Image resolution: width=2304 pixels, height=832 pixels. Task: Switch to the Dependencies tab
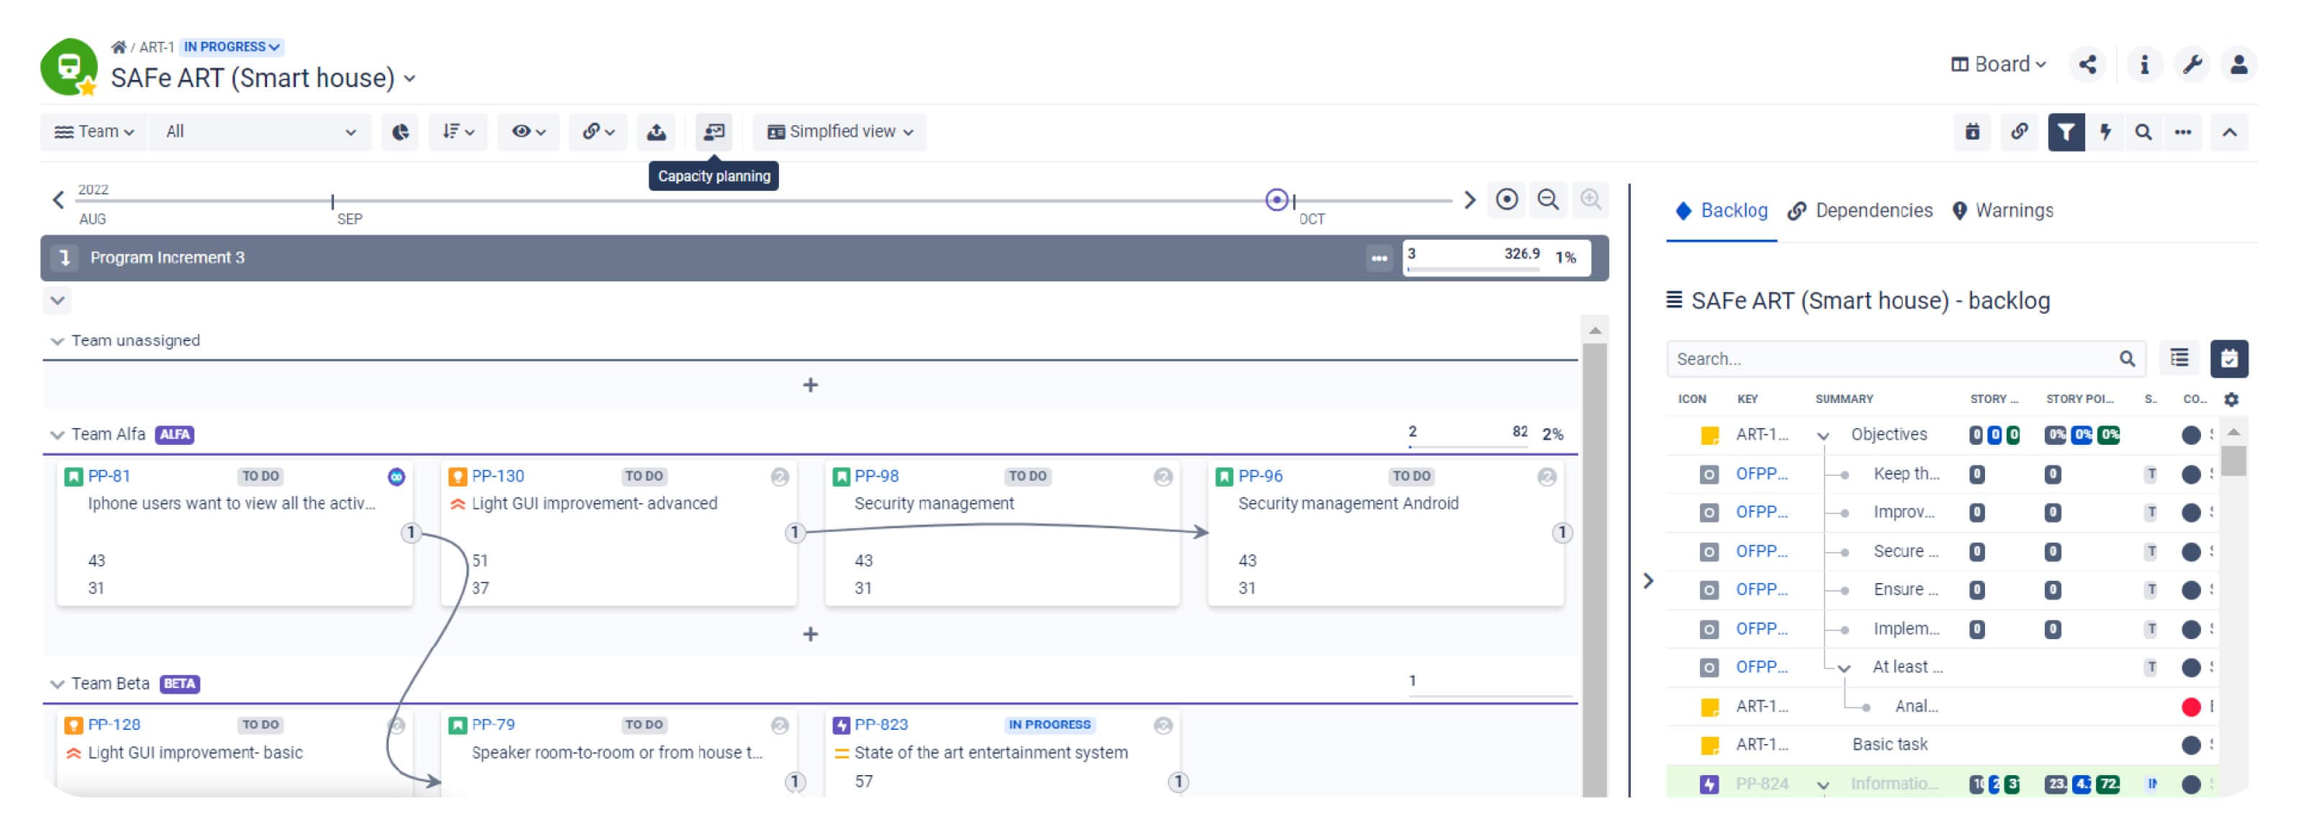(1860, 211)
